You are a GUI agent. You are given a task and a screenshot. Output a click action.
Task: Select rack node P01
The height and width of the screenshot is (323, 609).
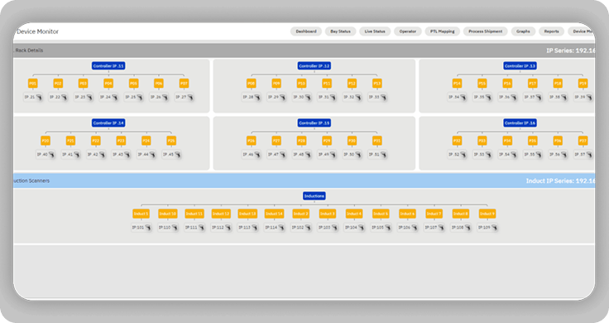coord(33,83)
